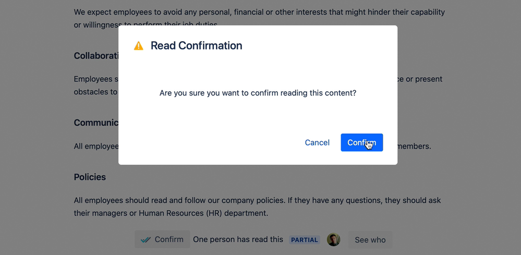
Task: Click the paragraph about following company policies
Action: [257, 207]
